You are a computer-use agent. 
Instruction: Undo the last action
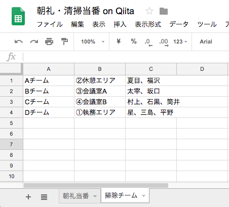click(x=19, y=42)
